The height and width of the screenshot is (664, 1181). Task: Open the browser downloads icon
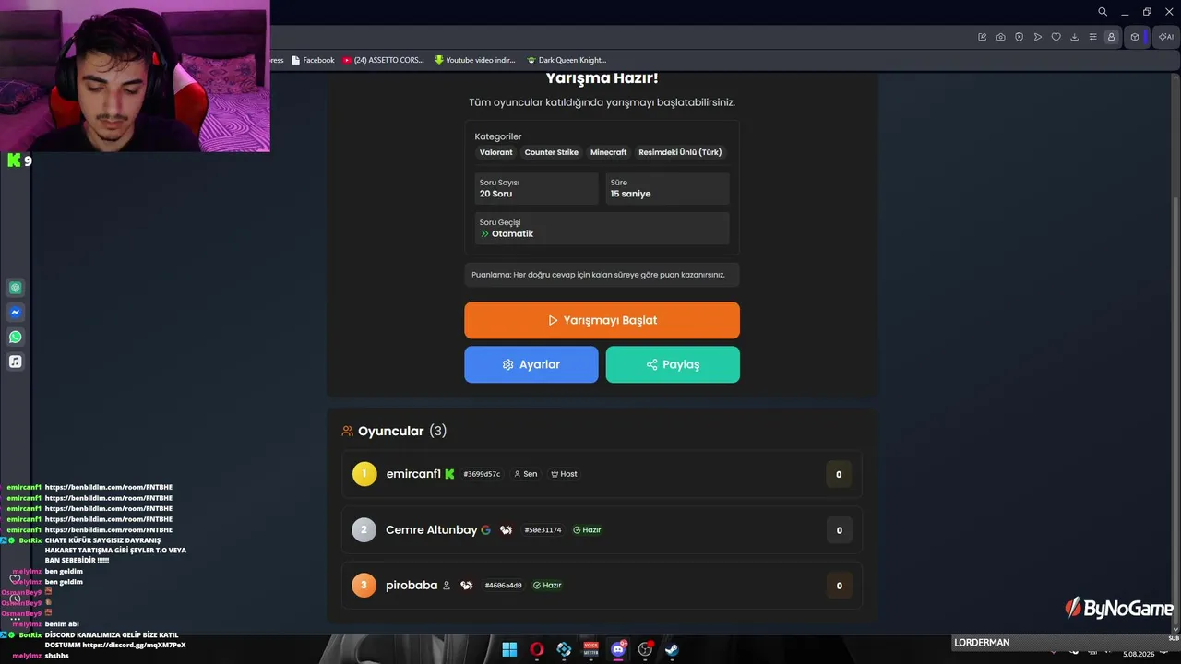point(1075,37)
